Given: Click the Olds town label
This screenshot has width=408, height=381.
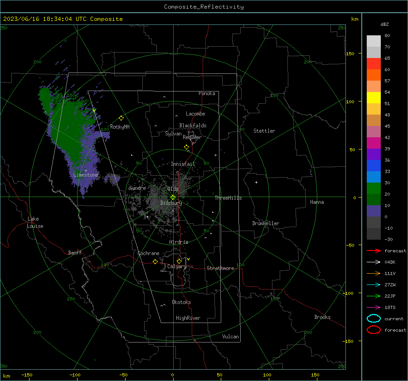Looking at the screenshot, I should click(x=173, y=189).
